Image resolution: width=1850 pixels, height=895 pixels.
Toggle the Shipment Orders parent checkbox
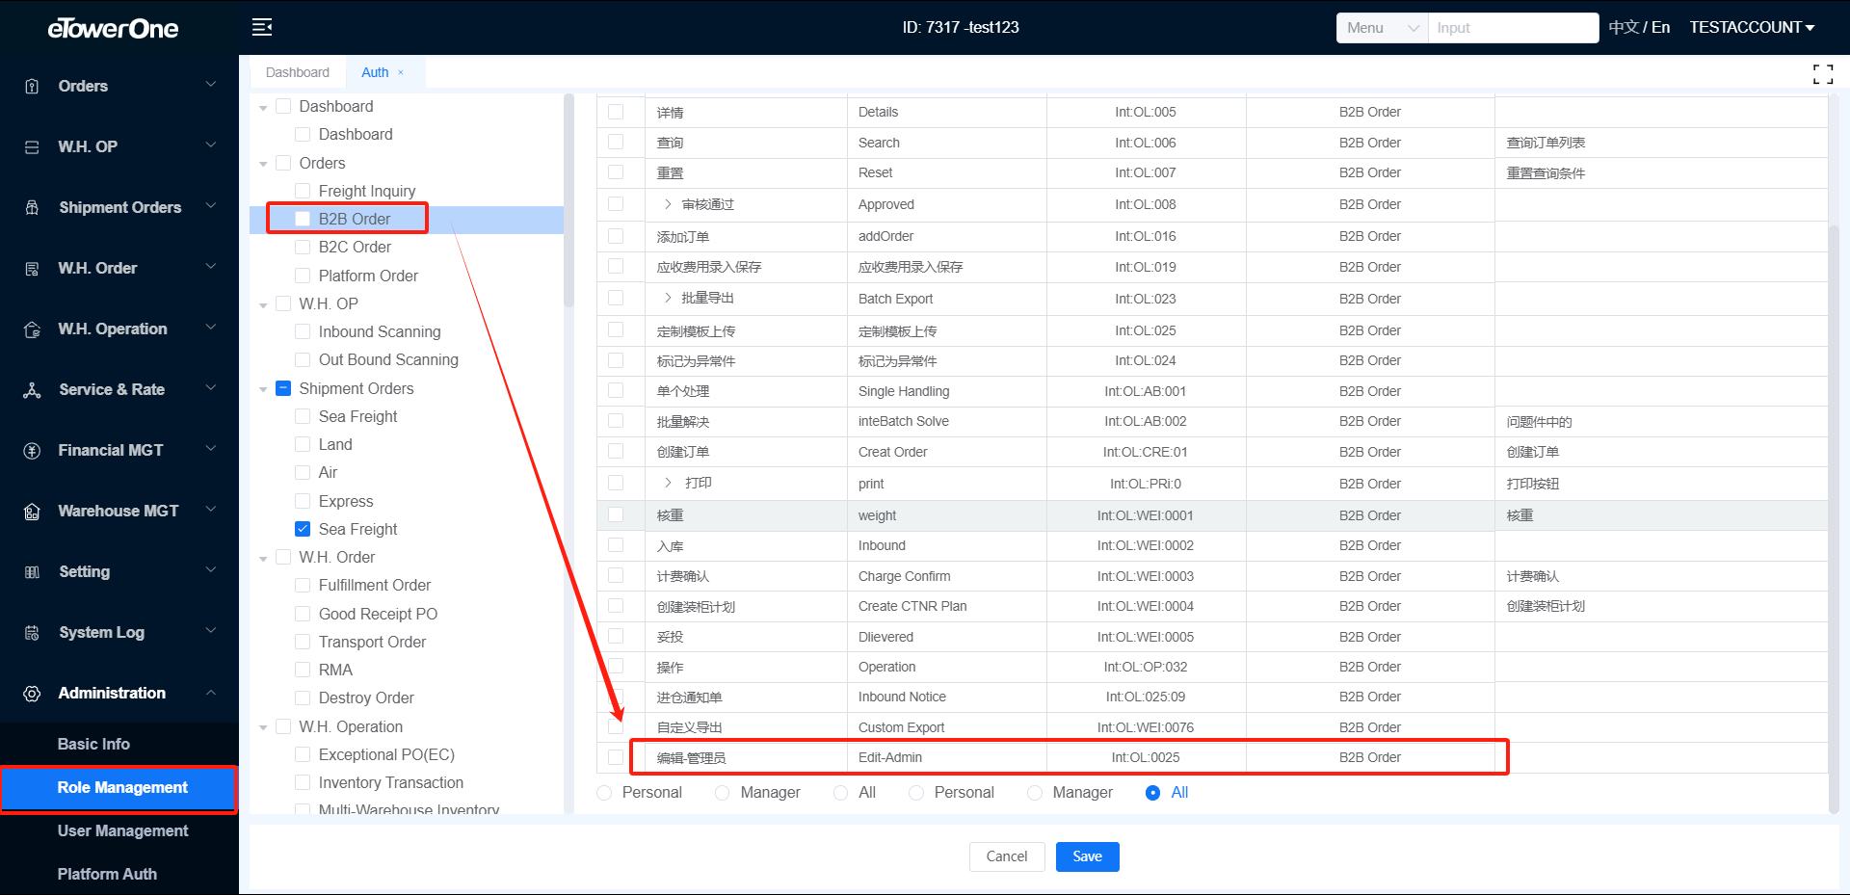283,388
